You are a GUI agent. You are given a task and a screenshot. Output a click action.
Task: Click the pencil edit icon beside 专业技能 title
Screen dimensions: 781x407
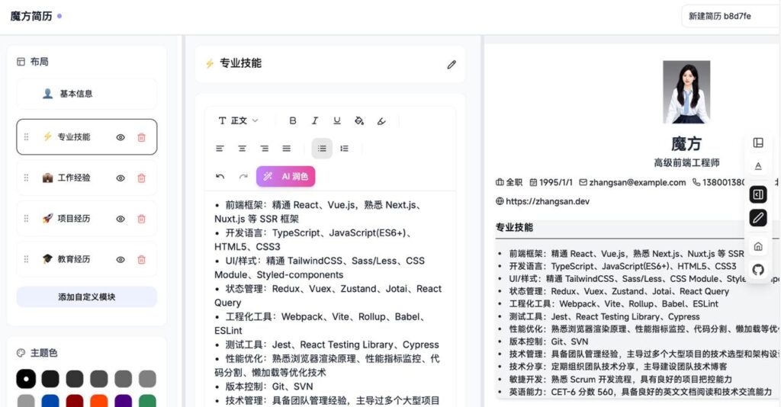pyautogui.click(x=452, y=64)
